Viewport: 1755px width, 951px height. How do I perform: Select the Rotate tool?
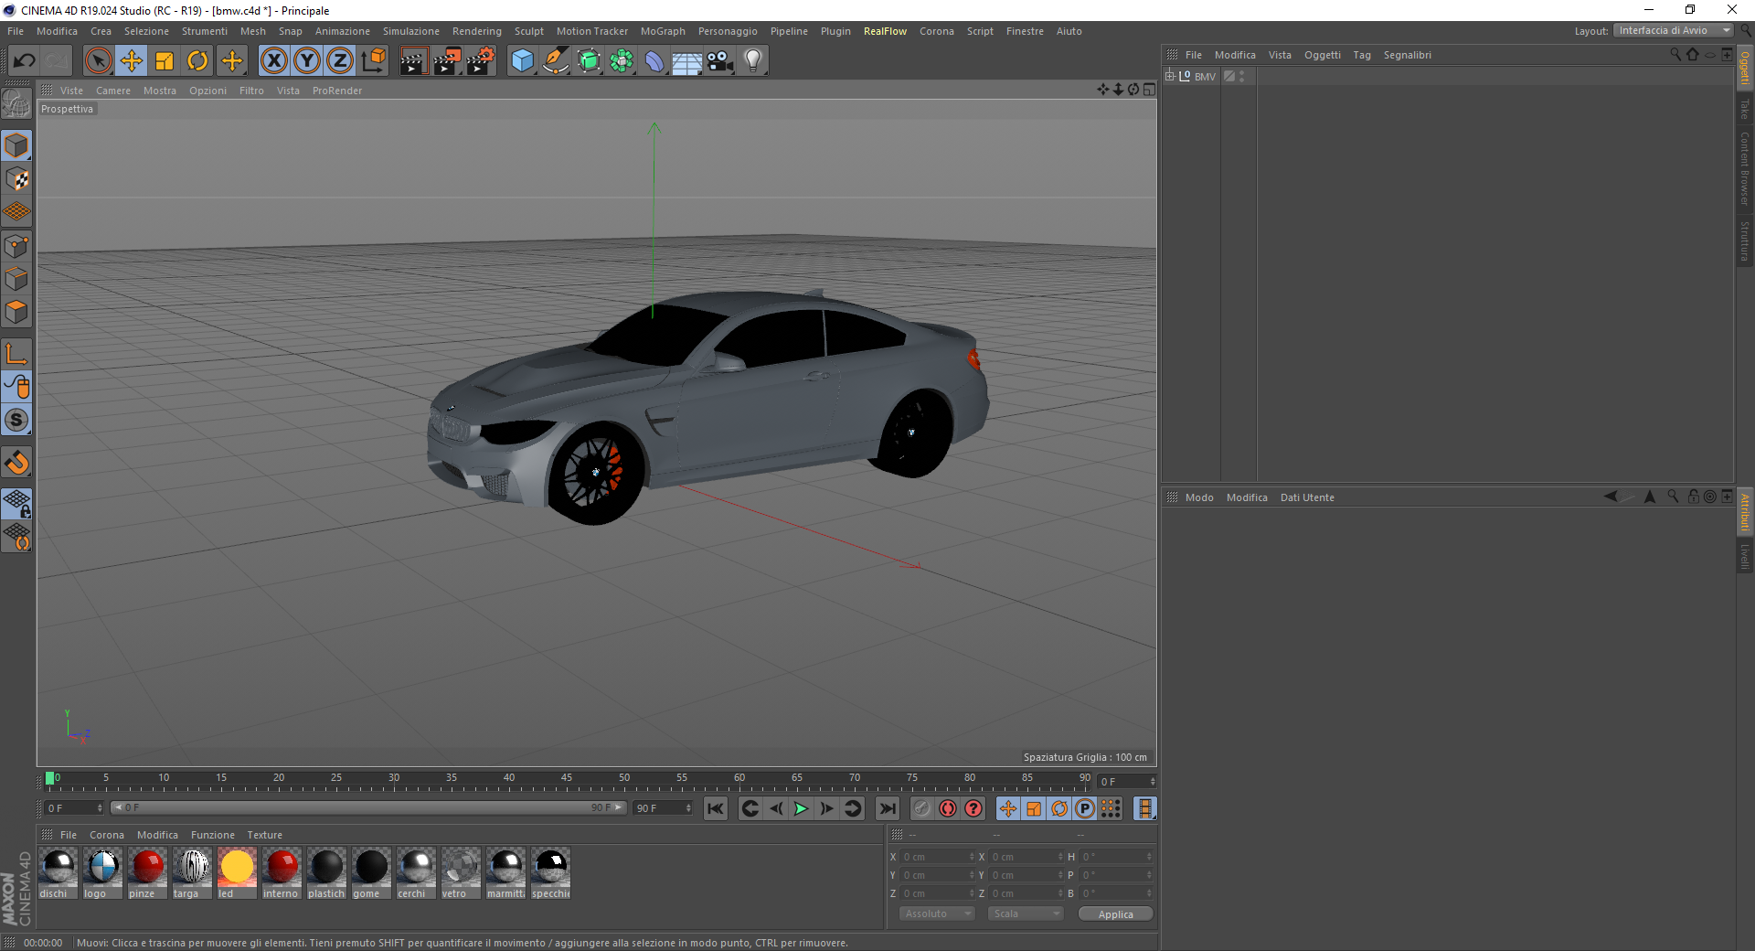point(197,61)
